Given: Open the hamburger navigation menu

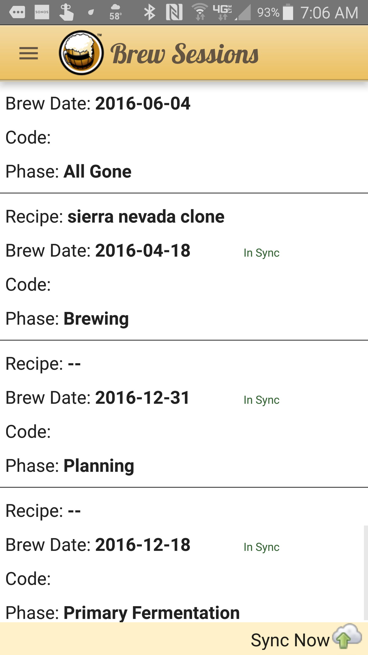Looking at the screenshot, I should 29,53.
